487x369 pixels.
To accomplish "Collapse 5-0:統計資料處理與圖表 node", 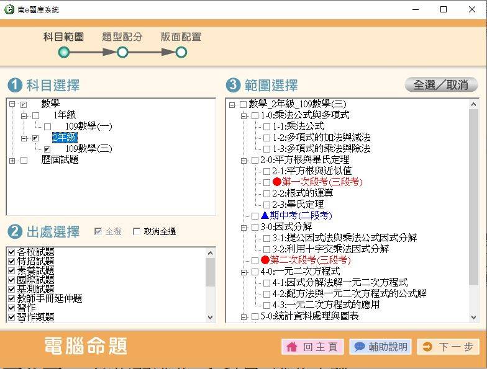I will coord(243,317).
